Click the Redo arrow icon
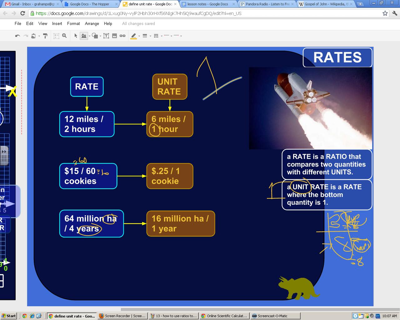 click(x=26, y=36)
